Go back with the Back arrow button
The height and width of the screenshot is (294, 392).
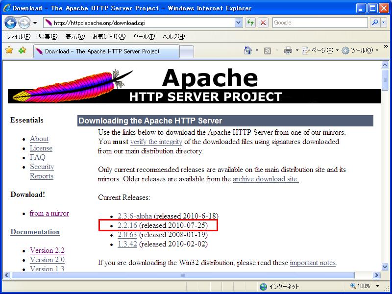coord(10,23)
